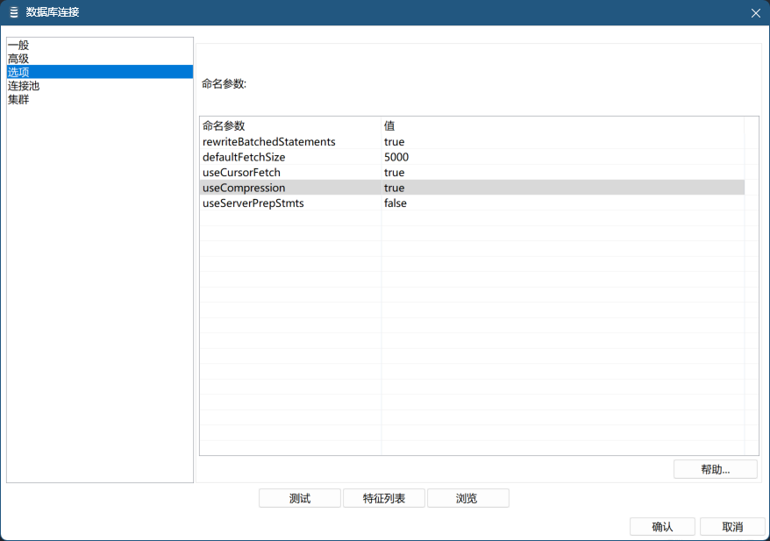Click the database connection dialog title bar icon
The height and width of the screenshot is (541, 770).
[x=13, y=13]
